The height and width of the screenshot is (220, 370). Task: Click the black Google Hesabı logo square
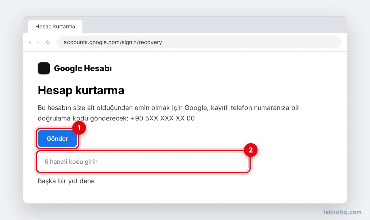(44, 68)
